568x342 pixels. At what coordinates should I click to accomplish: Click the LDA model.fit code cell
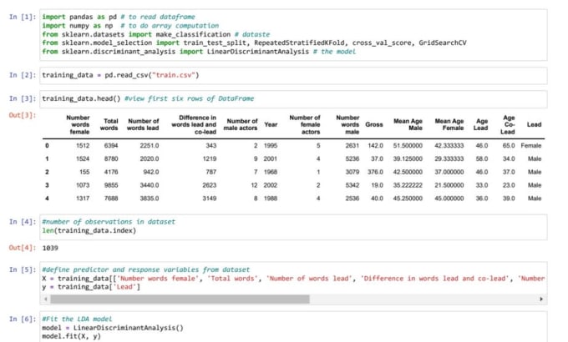click(x=293, y=327)
